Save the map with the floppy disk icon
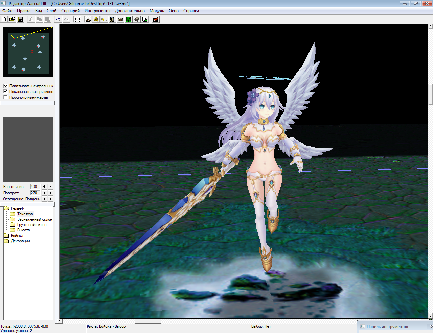Viewport: 433px width, 333px height. pyautogui.click(x=20, y=19)
